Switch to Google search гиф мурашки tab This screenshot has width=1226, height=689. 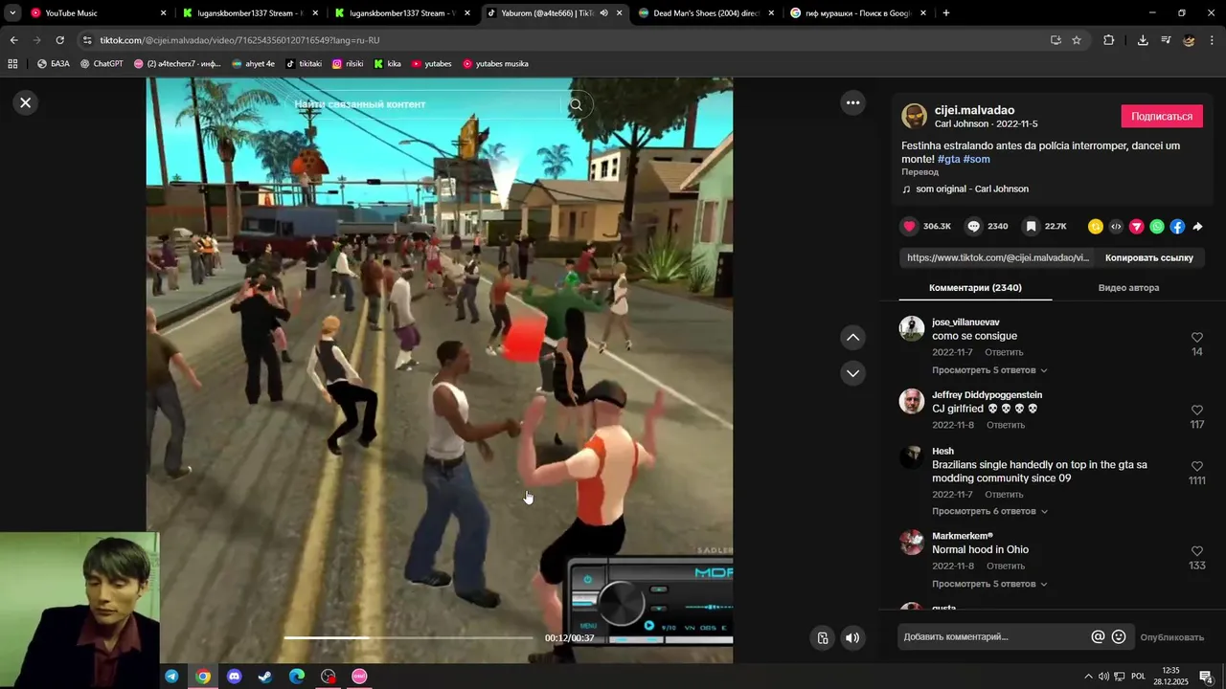(x=857, y=13)
